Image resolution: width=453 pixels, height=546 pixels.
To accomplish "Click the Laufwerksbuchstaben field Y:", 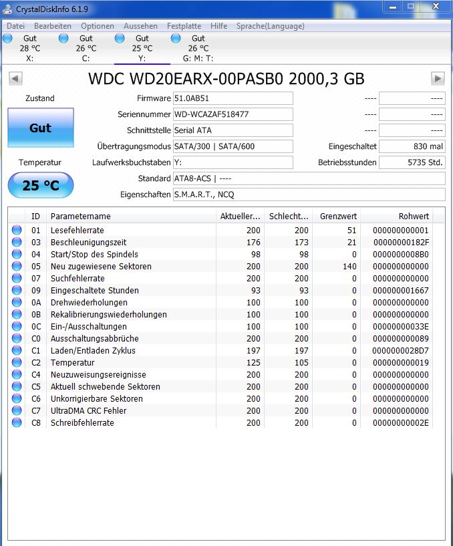I will 233,162.
